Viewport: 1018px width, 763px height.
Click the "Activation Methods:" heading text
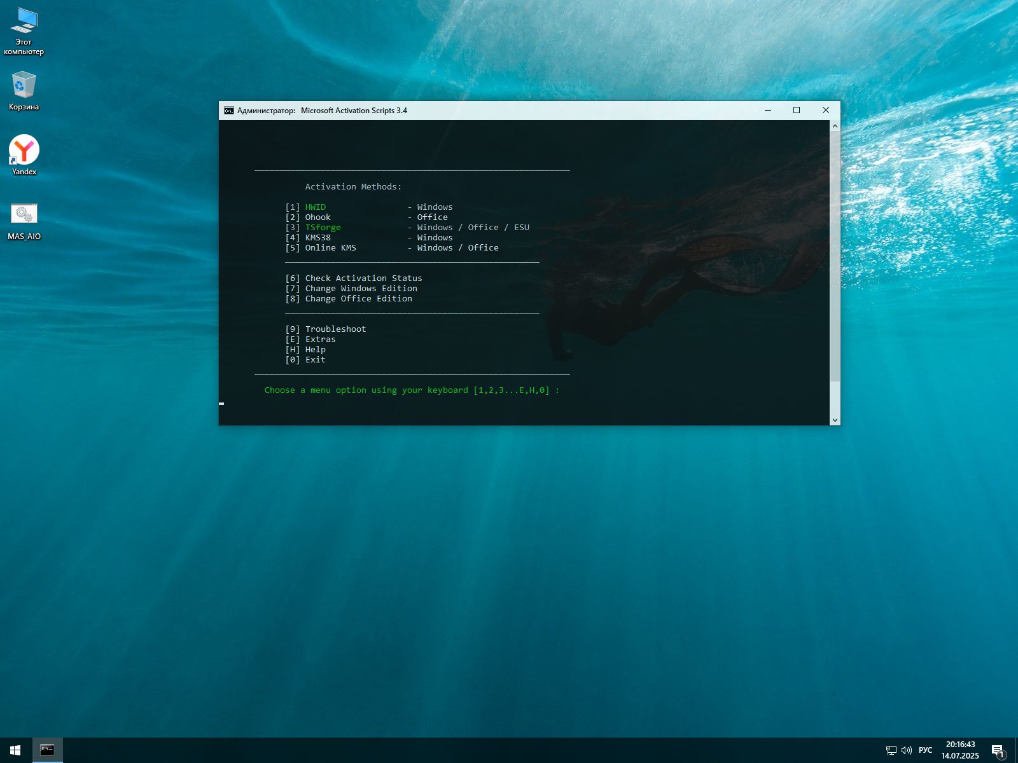coord(353,187)
